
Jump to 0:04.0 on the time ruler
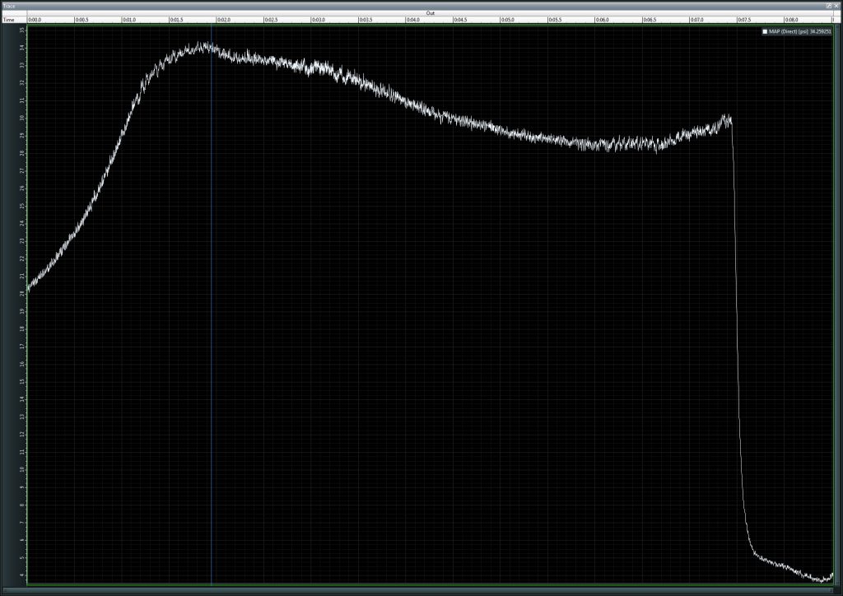[413, 20]
